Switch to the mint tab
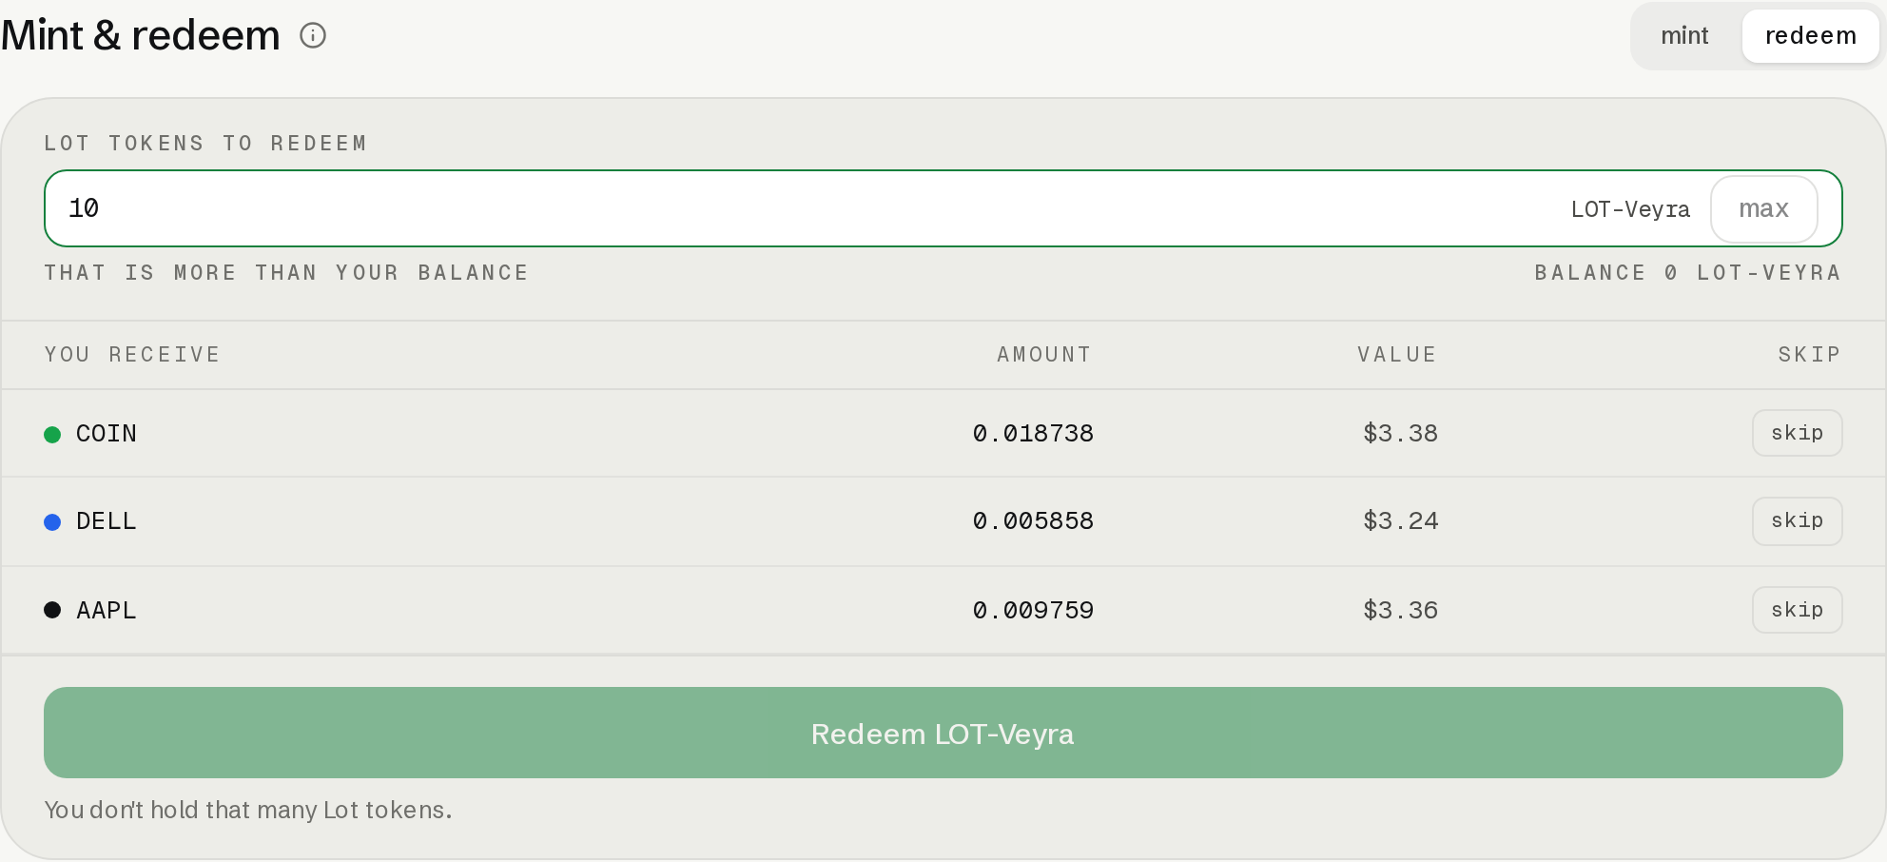Image resolution: width=1887 pixels, height=862 pixels. click(1684, 35)
